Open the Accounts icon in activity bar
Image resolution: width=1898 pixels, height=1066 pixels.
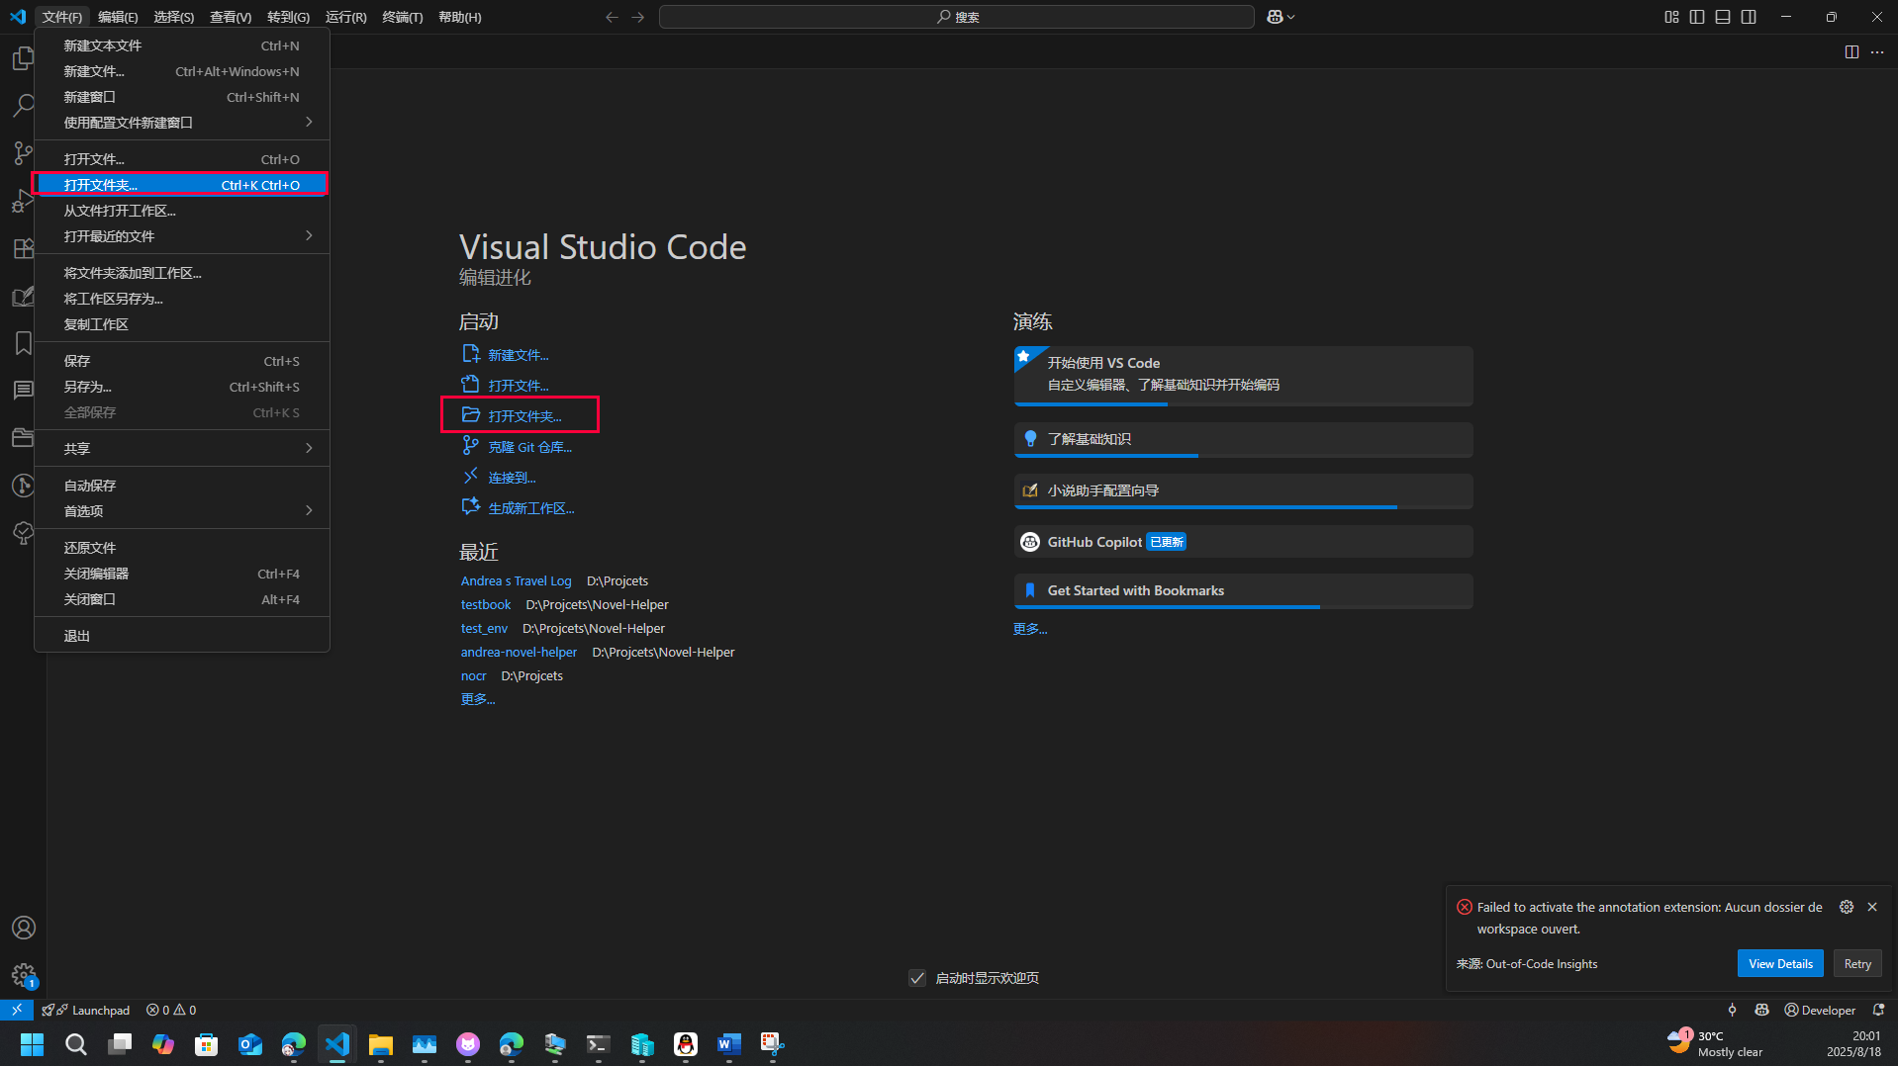(23, 928)
